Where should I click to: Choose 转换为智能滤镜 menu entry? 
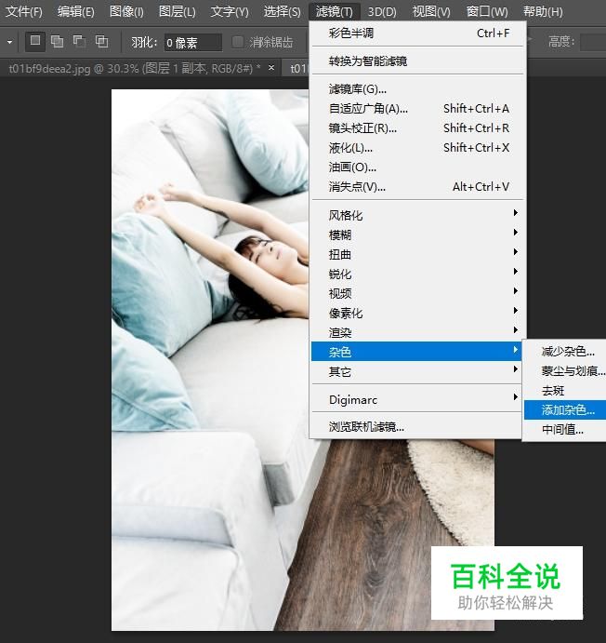pyautogui.click(x=418, y=61)
